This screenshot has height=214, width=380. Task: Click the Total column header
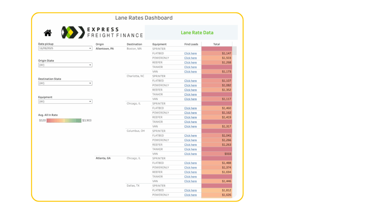pyautogui.click(x=216, y=44)
